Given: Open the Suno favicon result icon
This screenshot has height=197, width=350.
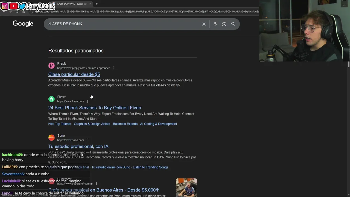Looking at the screenshot, I should [51, 138].
